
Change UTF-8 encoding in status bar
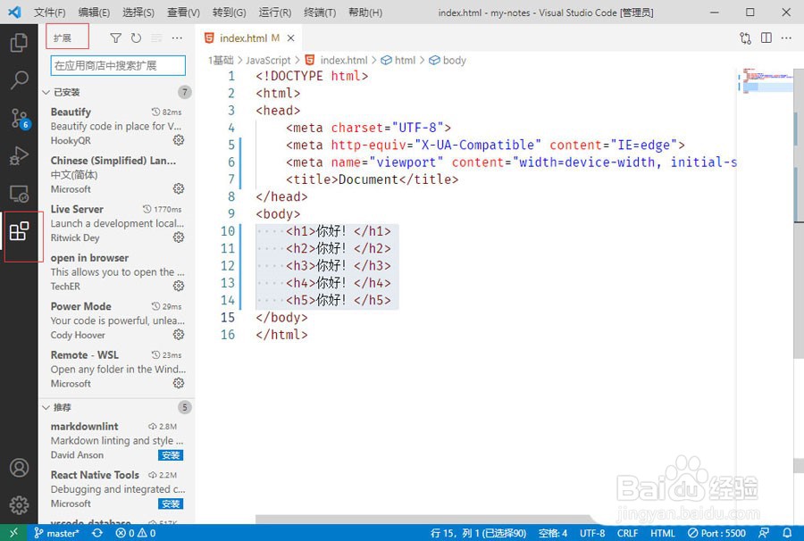[592, 533]
